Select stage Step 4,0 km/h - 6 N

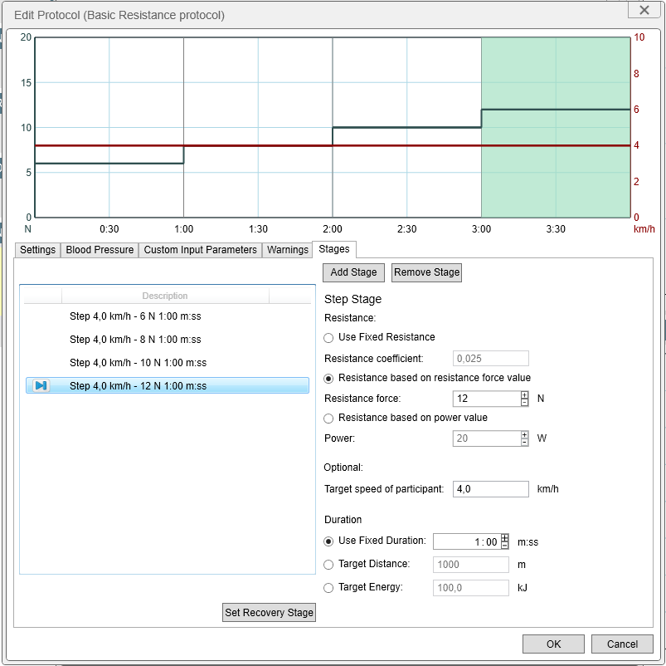point(168,316)
